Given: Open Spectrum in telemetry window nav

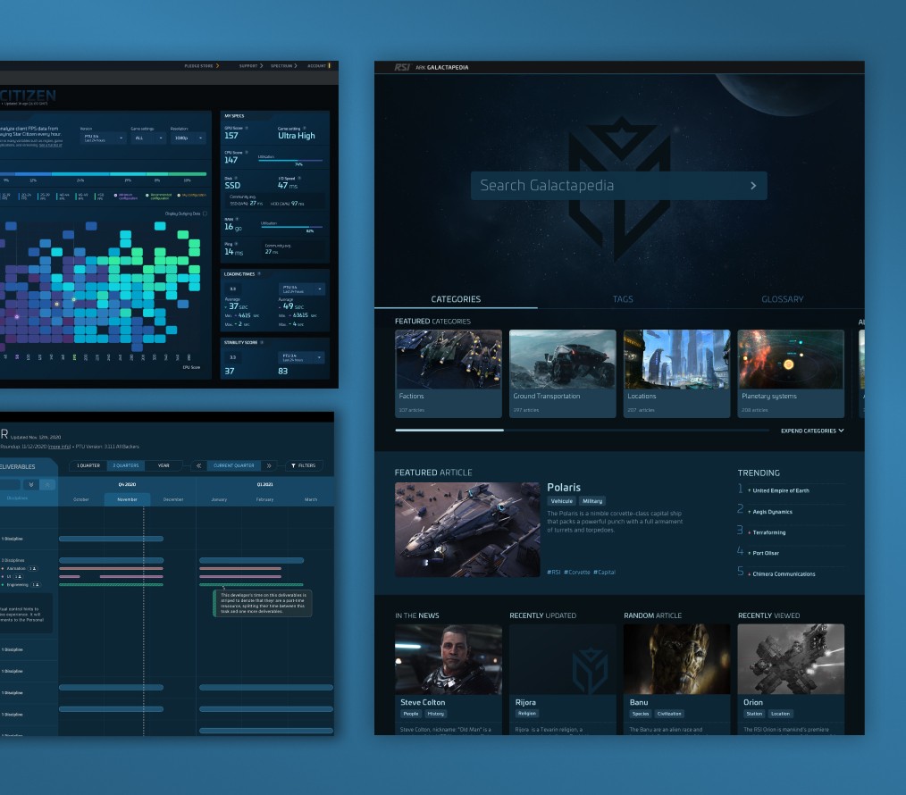Looking at the screenshot, I should click(284, 66).
